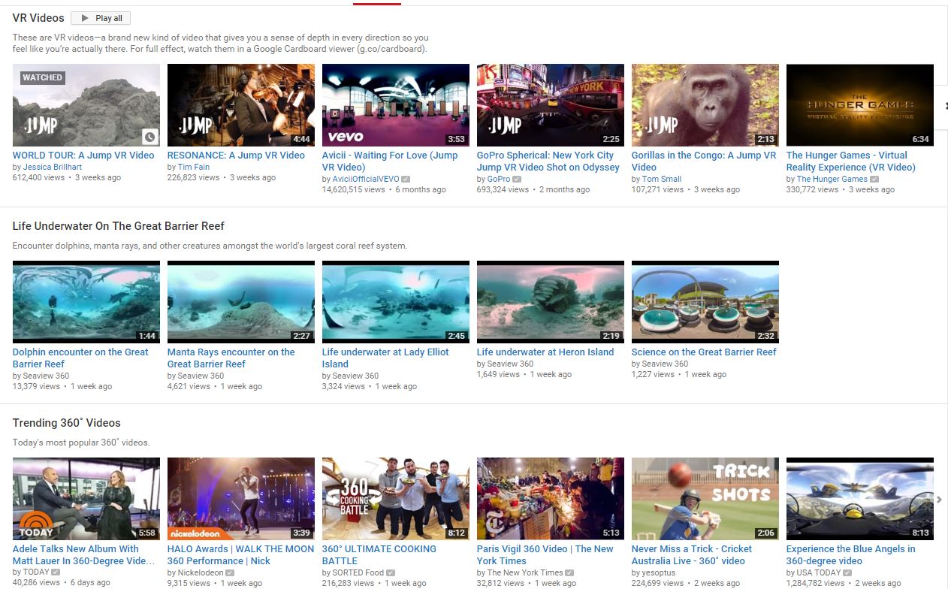Open VR Videos section heading
Screen dimensions: 948x589
tap(38, 18)
